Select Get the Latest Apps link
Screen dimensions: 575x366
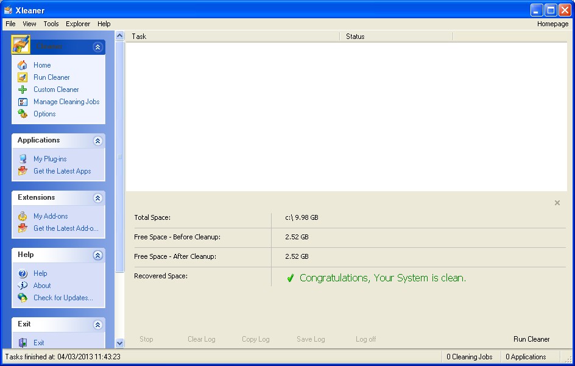[62, 171]
